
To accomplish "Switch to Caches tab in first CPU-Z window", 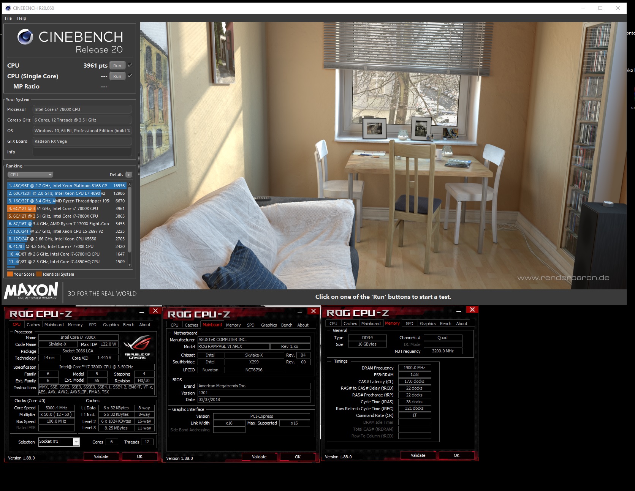I will point(33,325).
